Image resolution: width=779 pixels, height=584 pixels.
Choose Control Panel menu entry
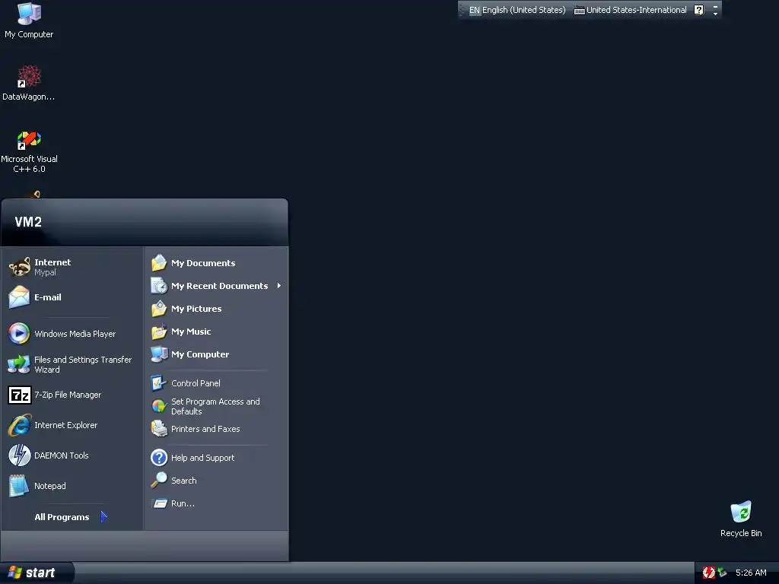[x=196, y=383]
